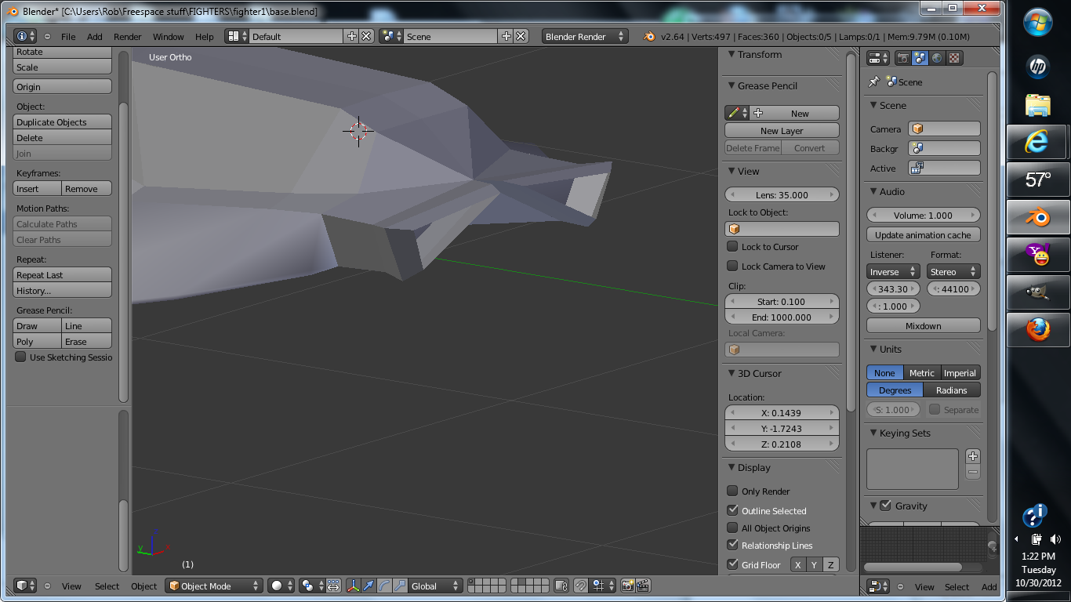The image size is (1071, 602).
Task: Toggle the snap magnet icon
Action: click(580, 586)
